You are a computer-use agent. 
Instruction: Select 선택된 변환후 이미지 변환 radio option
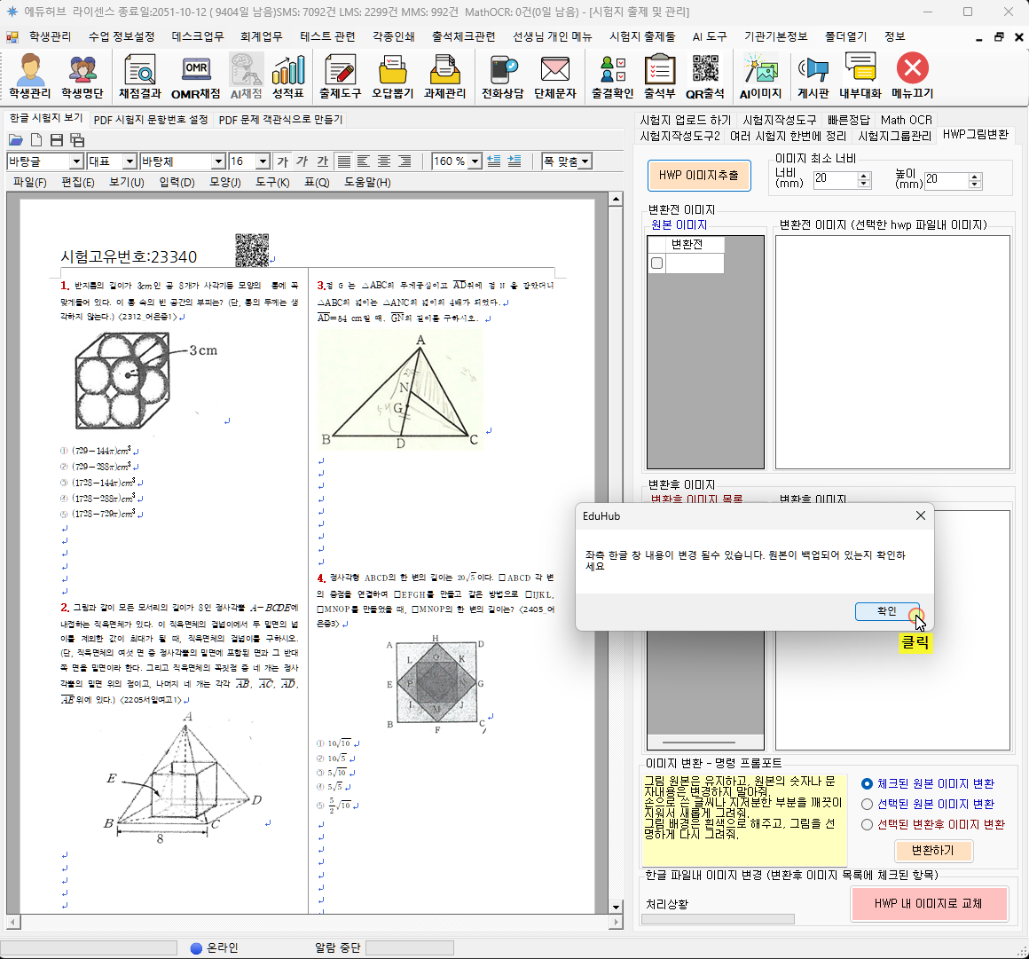pyautogui.click(x=868, y=825)
